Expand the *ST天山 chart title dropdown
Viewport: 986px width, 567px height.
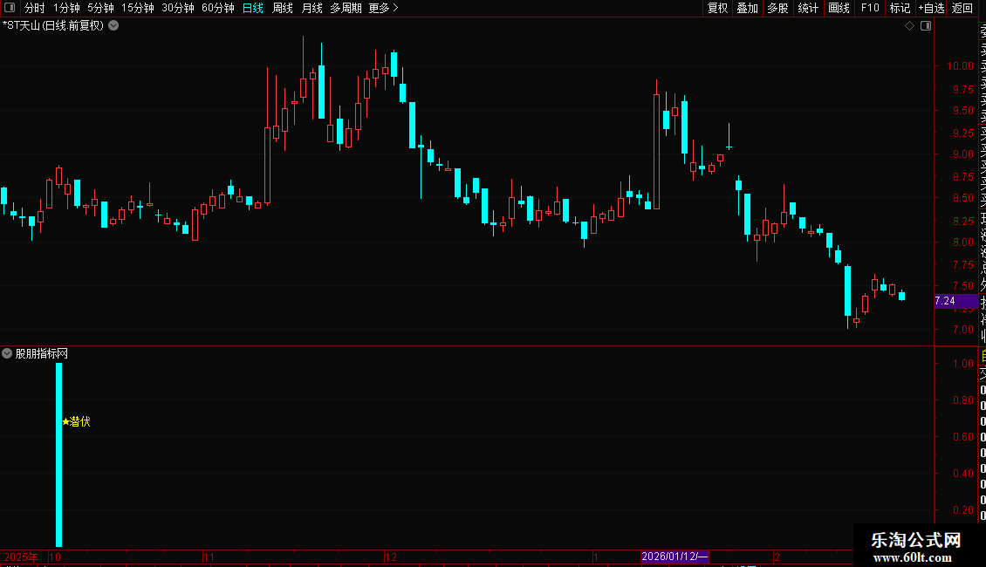pyautogui.click(x=113, y=26)
